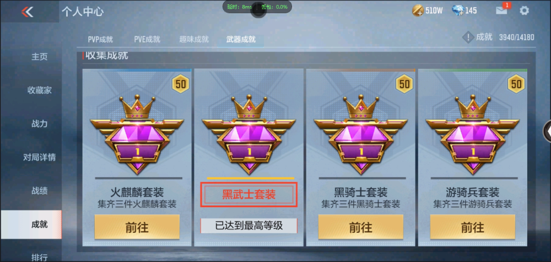Switch to the PVE成就 tab
Screen dimensions: 551x262
147,39
